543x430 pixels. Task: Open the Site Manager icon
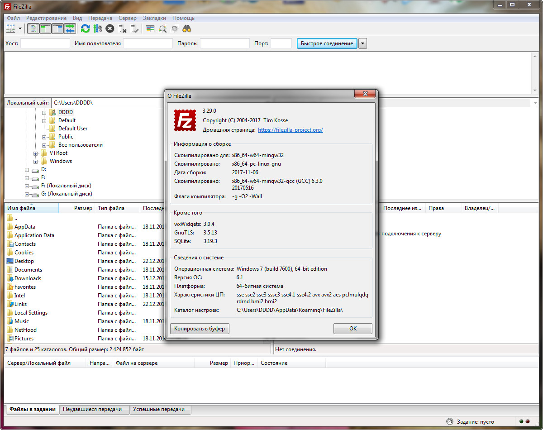click(11, 29)
